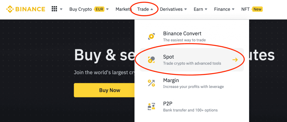Expand the arrow next to apps grid

61,9
